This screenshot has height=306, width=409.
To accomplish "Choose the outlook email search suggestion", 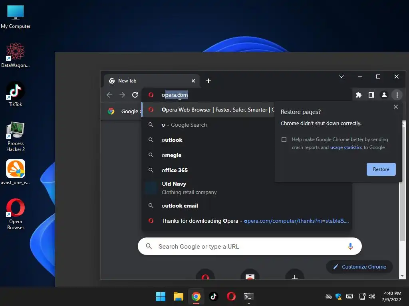I will click(246, 206).
